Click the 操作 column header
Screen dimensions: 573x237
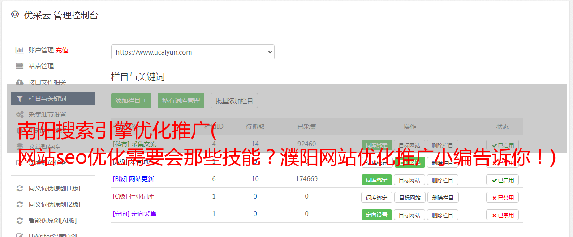(x=409, y=127)
